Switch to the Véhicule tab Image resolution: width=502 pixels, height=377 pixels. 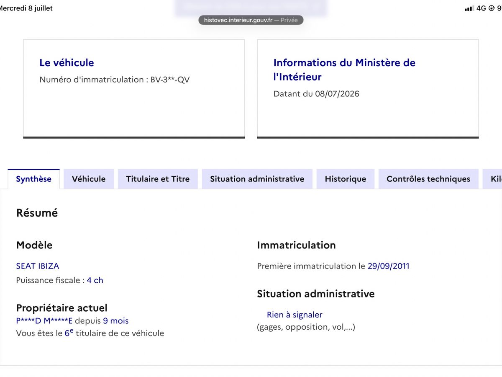point(89,179)
